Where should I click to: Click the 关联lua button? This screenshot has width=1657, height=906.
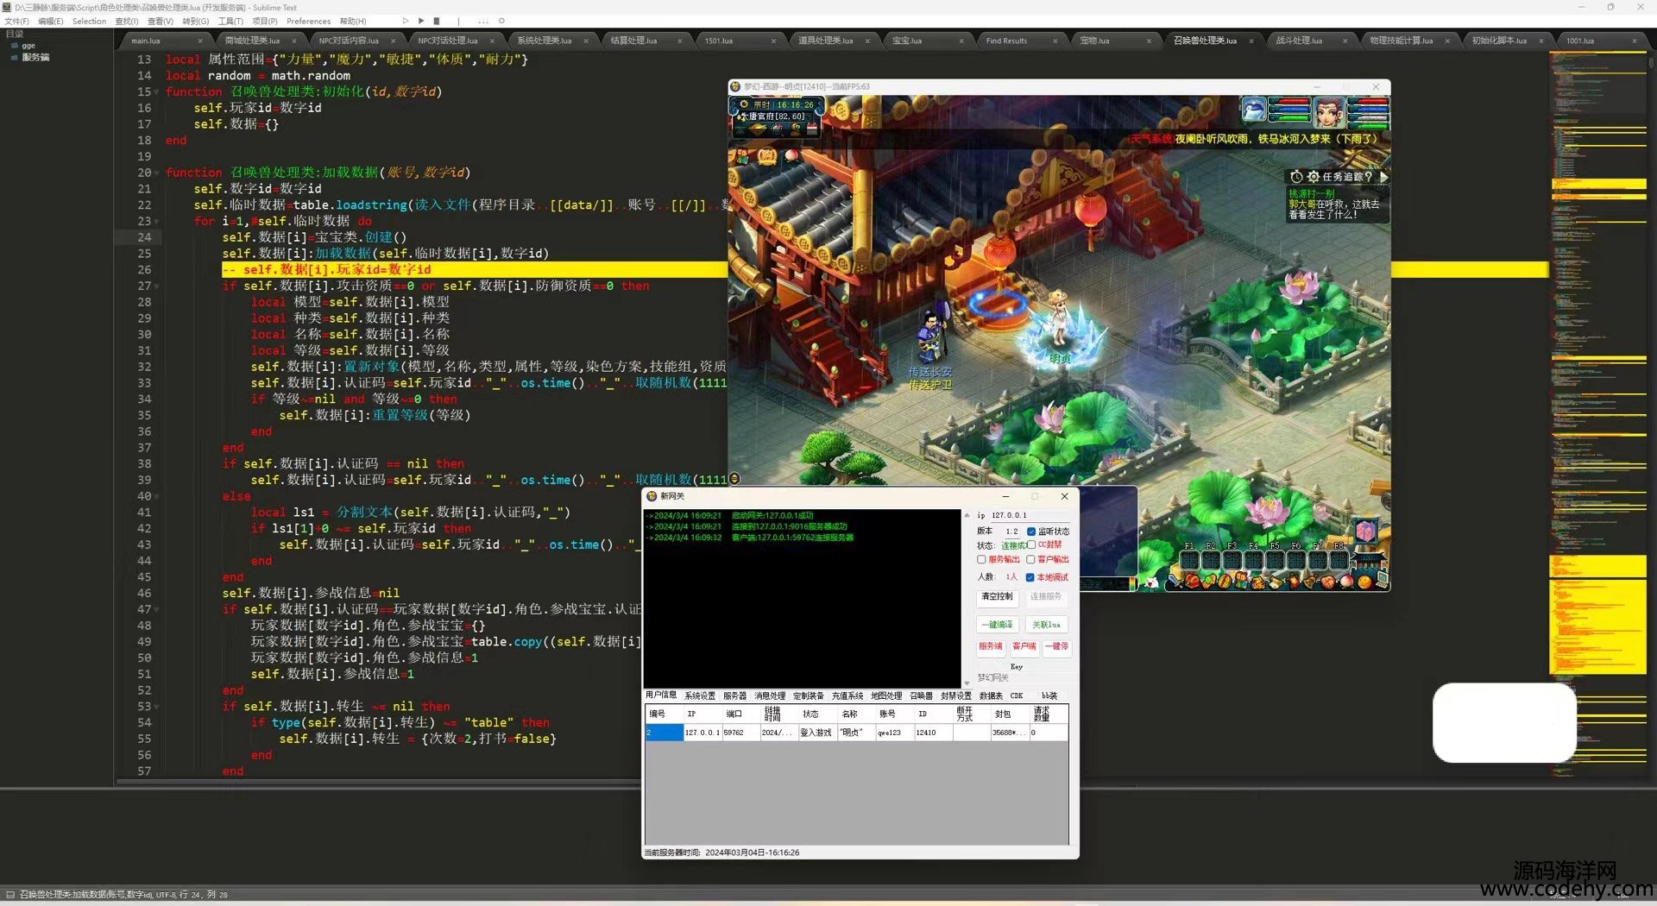point(1046,625)
